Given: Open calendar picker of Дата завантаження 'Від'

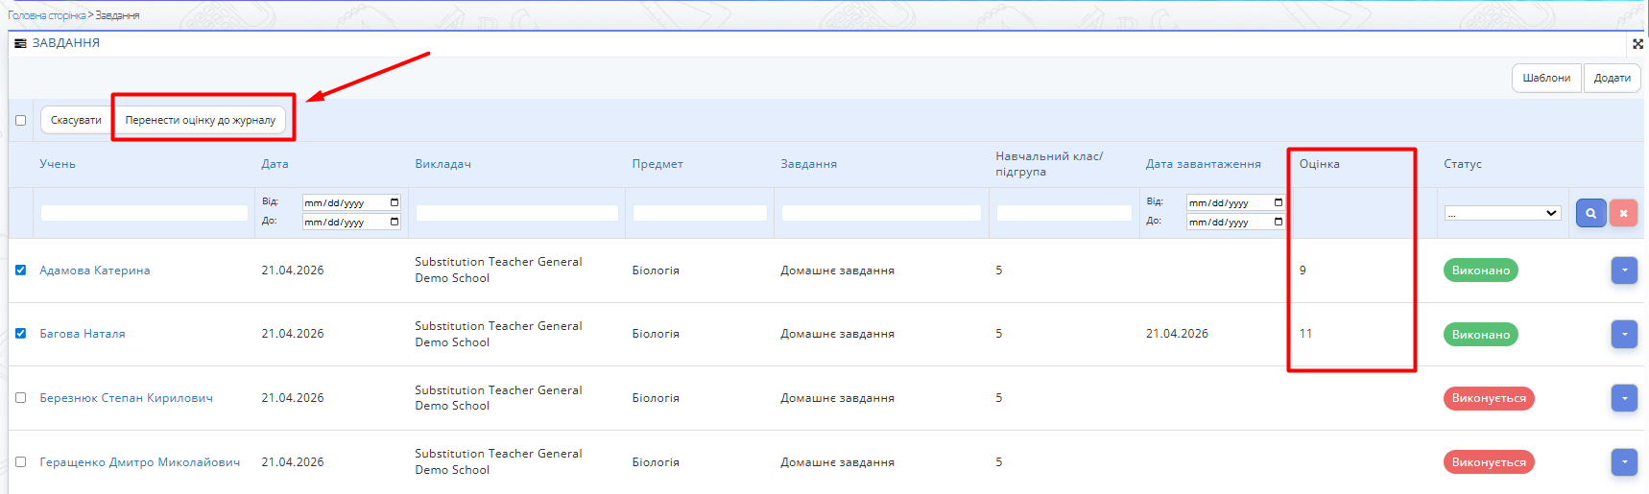Looking at the screenshot, I should pos(1279,202).
